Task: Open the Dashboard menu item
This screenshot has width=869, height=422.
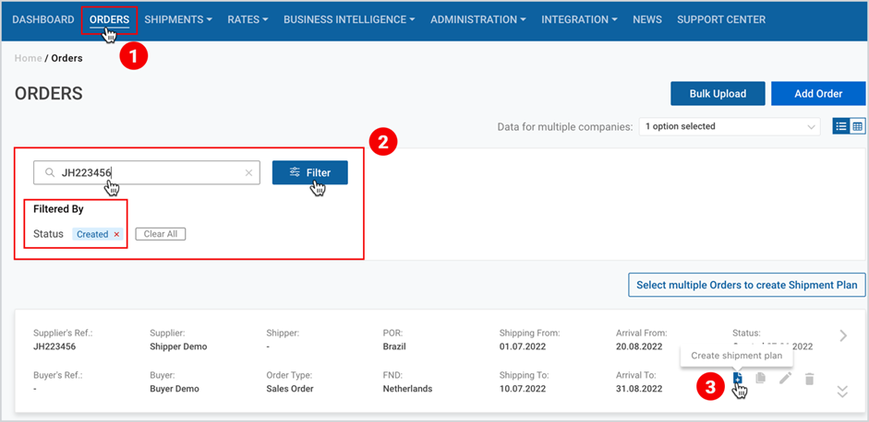Action: pos(43,19)
